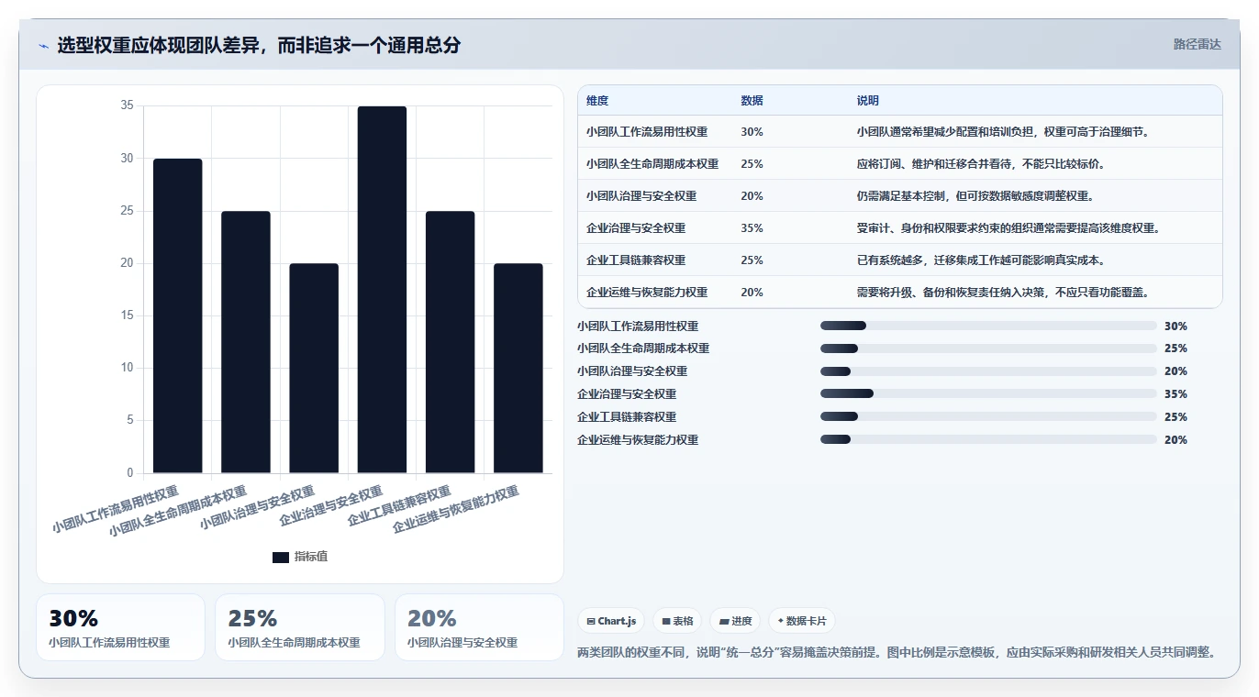Image resolution: width=1259 pixels, height=697 pixels.
Task: Click the Chart.js tag chip
Action: 611,621
